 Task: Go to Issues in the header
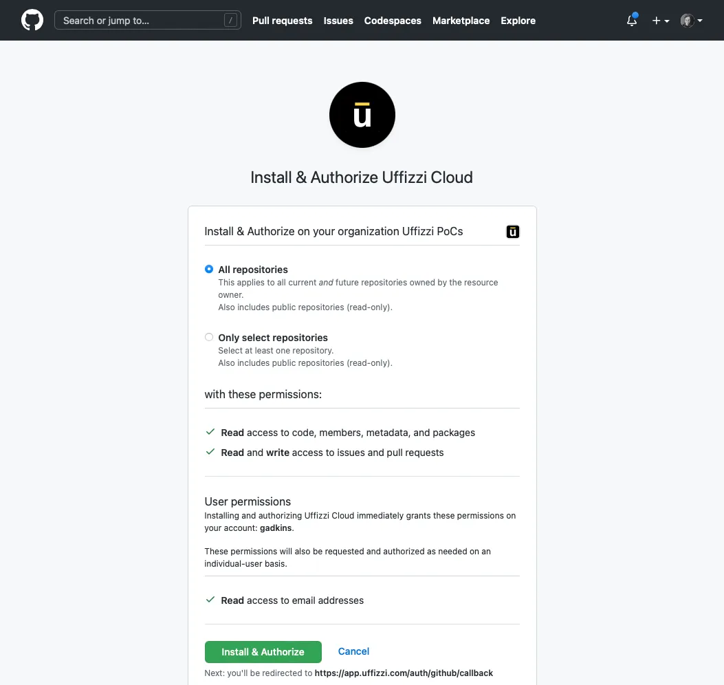point(338,21)
